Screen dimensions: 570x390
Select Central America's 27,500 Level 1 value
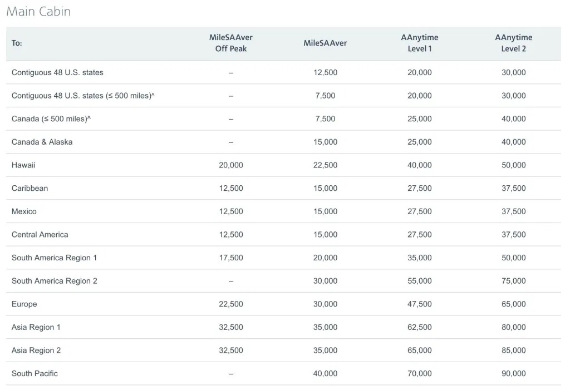420,235
